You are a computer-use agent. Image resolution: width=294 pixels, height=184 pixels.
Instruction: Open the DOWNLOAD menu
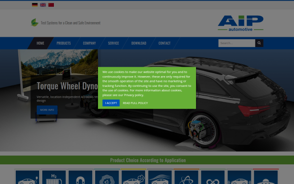[x=139, y=43]
